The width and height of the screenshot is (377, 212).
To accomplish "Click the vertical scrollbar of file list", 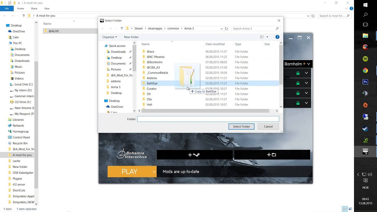I will coord(281,65).
